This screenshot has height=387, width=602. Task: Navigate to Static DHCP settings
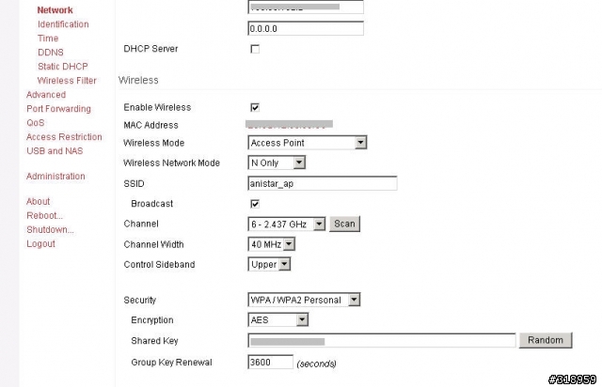[x=62, y=67]
